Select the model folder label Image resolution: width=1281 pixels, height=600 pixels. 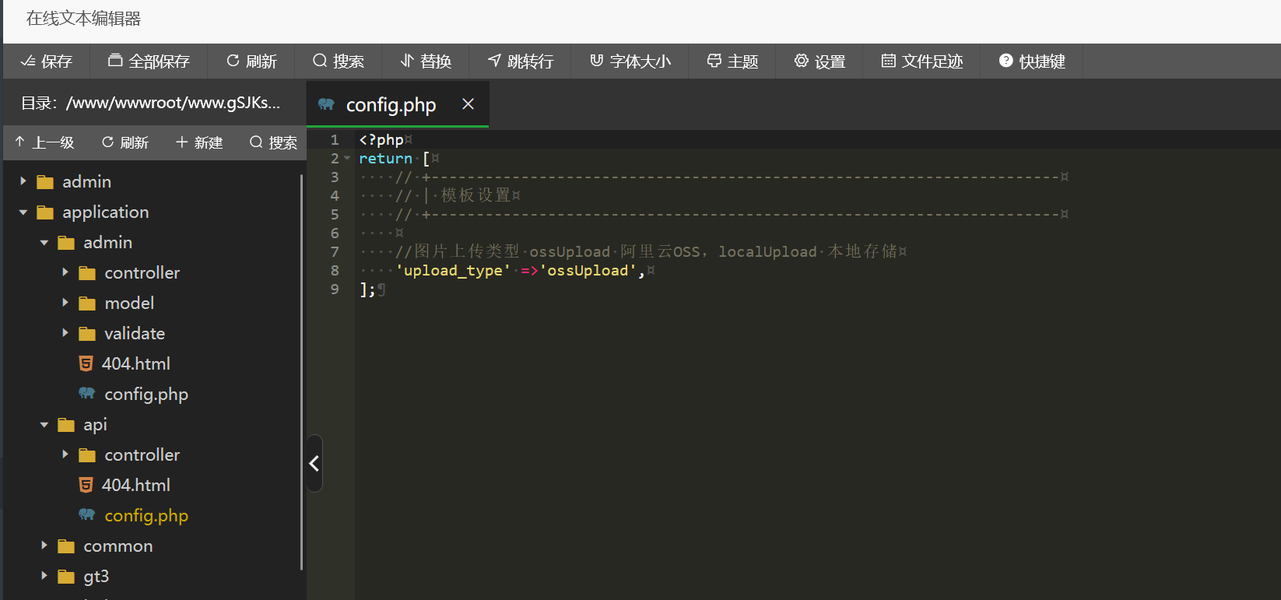point(129,303)
